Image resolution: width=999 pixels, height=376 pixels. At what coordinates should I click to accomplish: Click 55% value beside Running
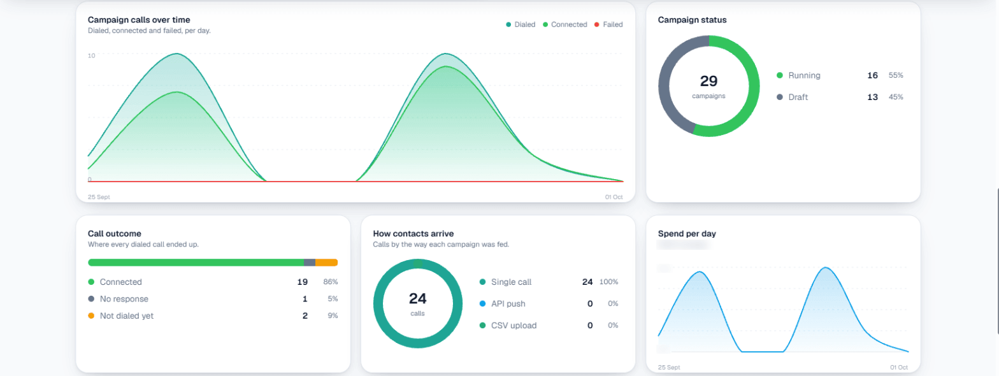click(x=896, y=75)
